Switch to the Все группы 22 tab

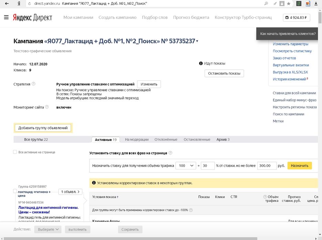point(36,140)
